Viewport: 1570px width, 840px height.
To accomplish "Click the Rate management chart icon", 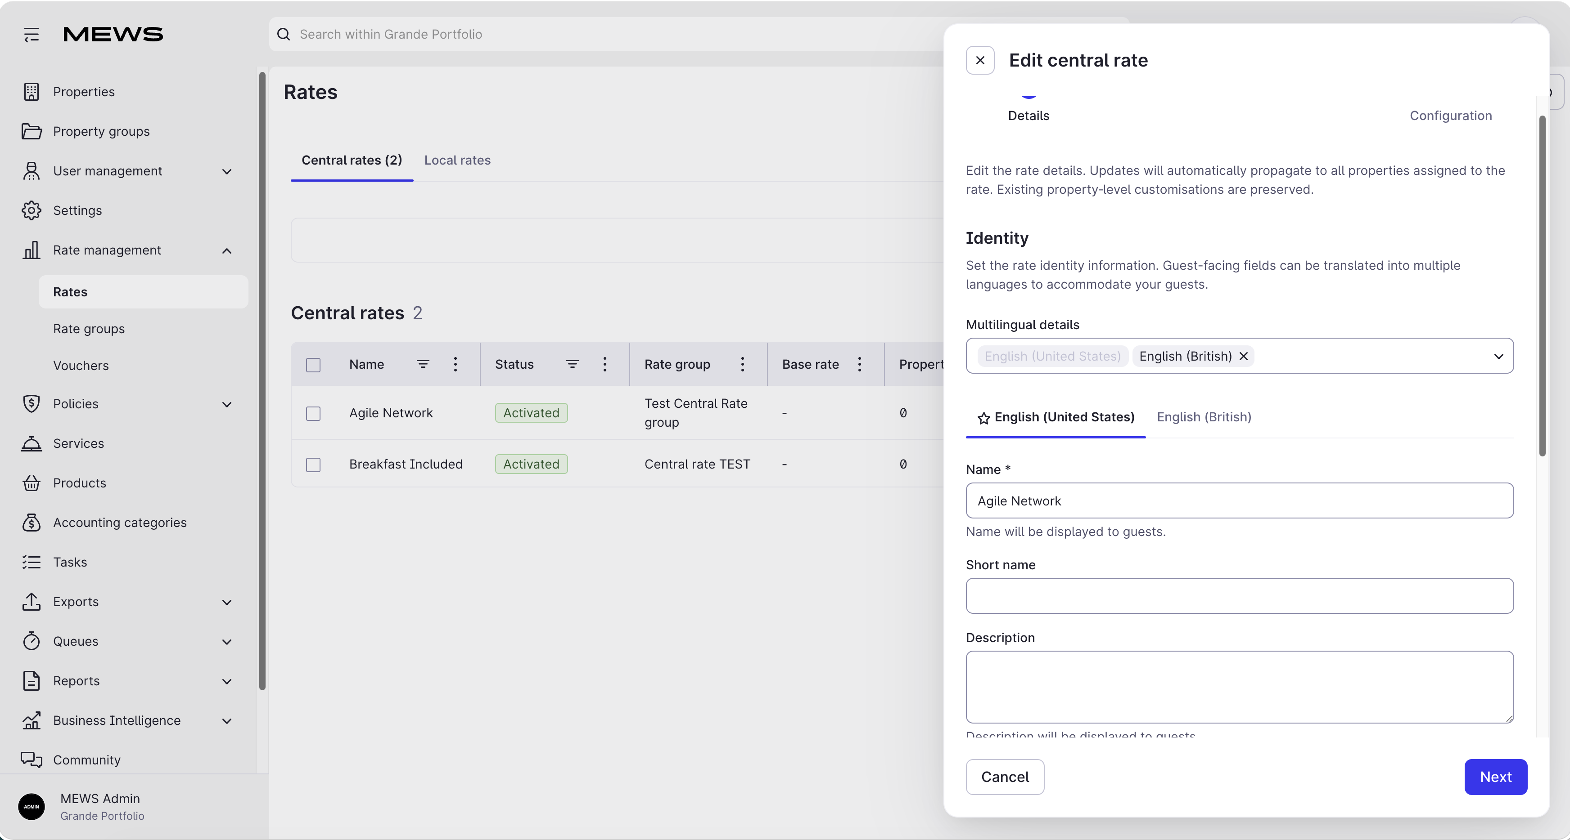I will click(31, 250).
